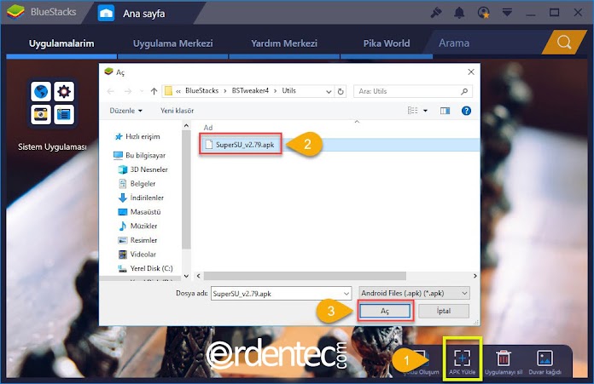The width and height of the screenshot is (594, 384).
Task: Click the Ad column header
Action: 208,128
